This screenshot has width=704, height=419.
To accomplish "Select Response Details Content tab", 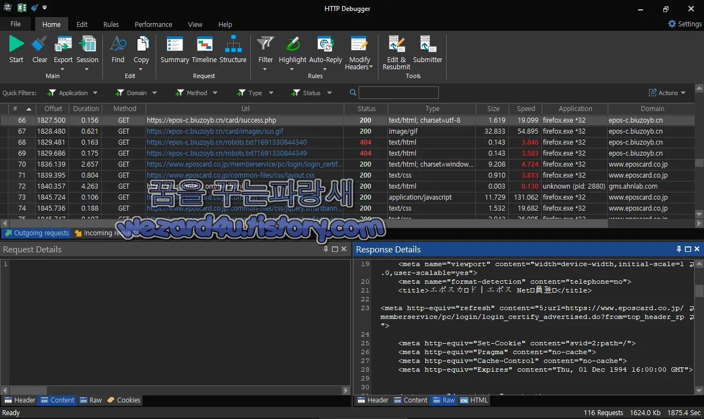I will [410, 400].
